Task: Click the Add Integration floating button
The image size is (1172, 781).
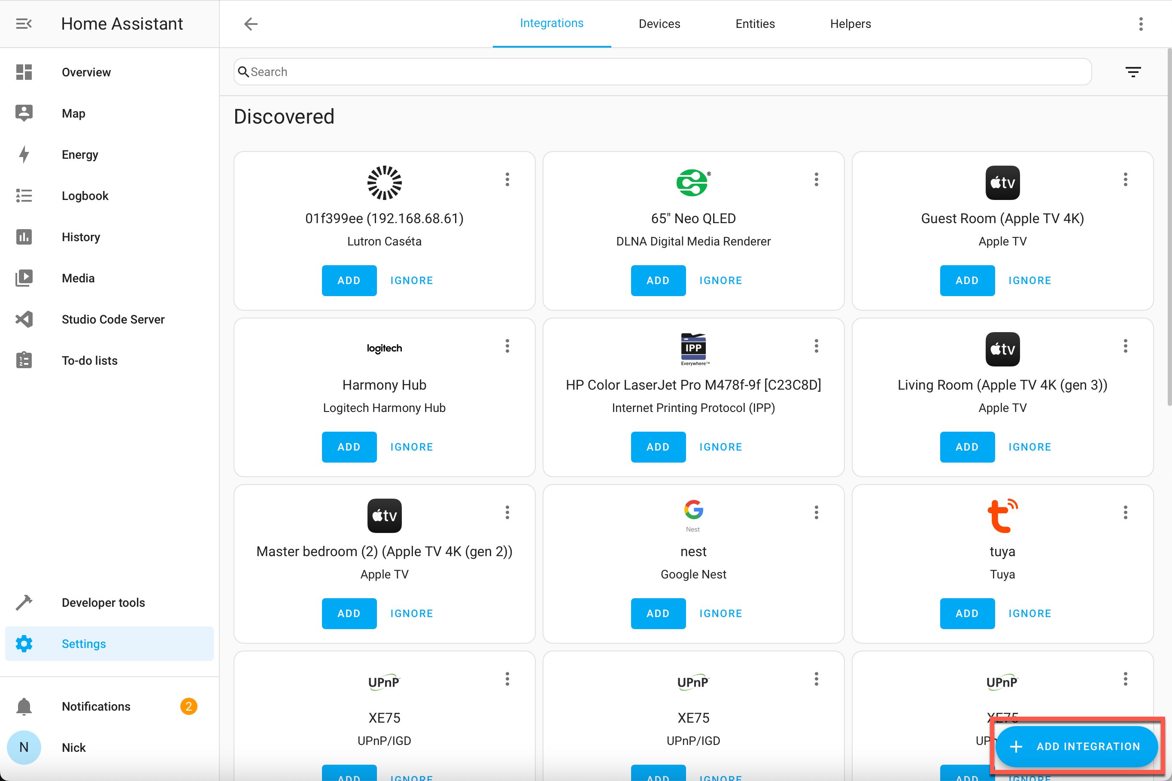Action: pos(1076,746)
